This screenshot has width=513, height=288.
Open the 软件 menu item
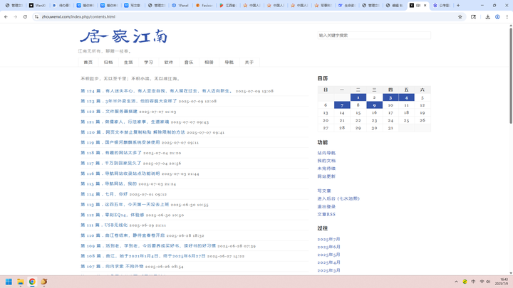point(168,63)
